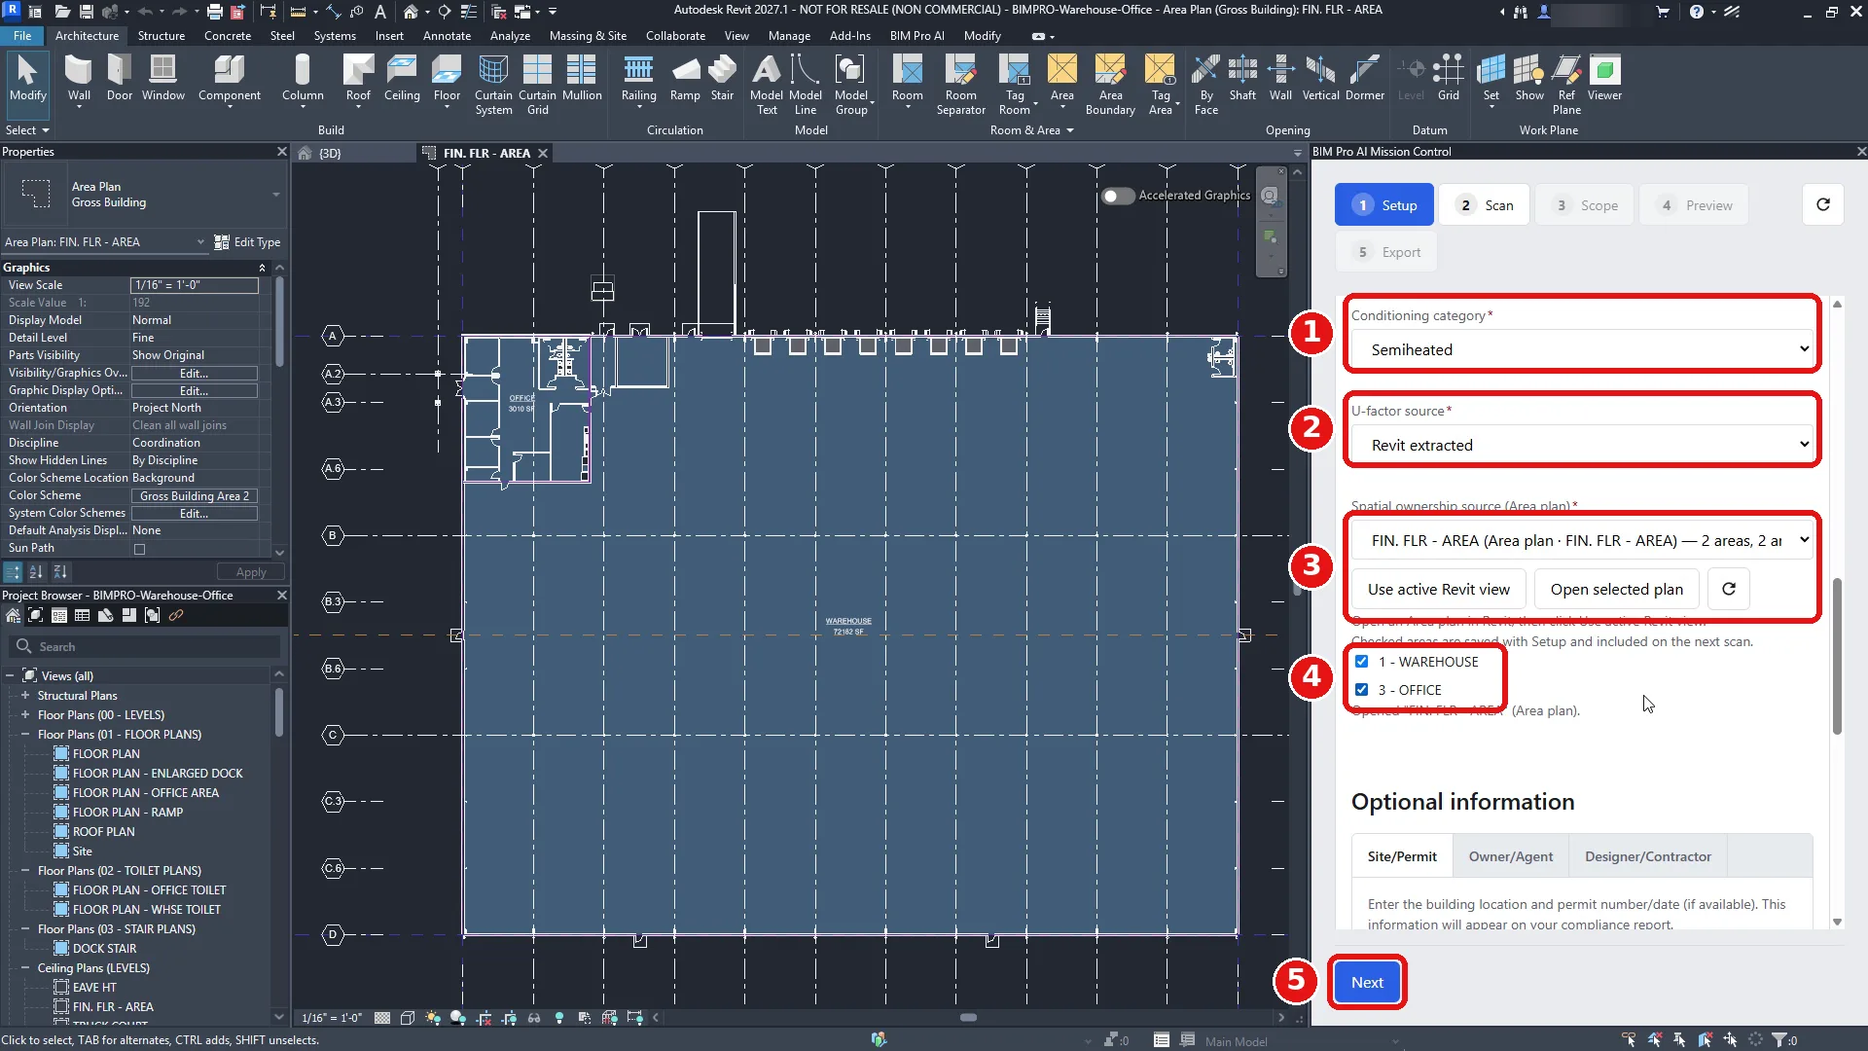Click Use active Revit view button
This screenshot has height=1051, width=1868.
pyautogui.click(x=1438, y=590)
